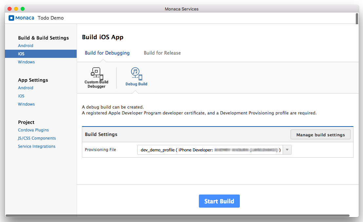Screen dimensions: 363x222
Task: Open Service Integrations link
Action: pos(37,146)
